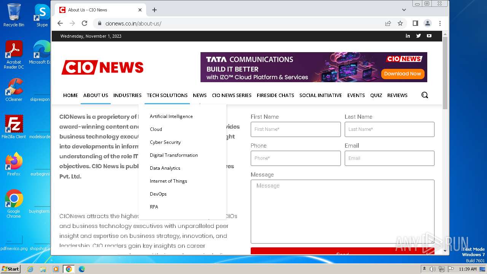487x274 pixels.
Task: Open REVIEWS menu item
Action: tap(397, 95)
